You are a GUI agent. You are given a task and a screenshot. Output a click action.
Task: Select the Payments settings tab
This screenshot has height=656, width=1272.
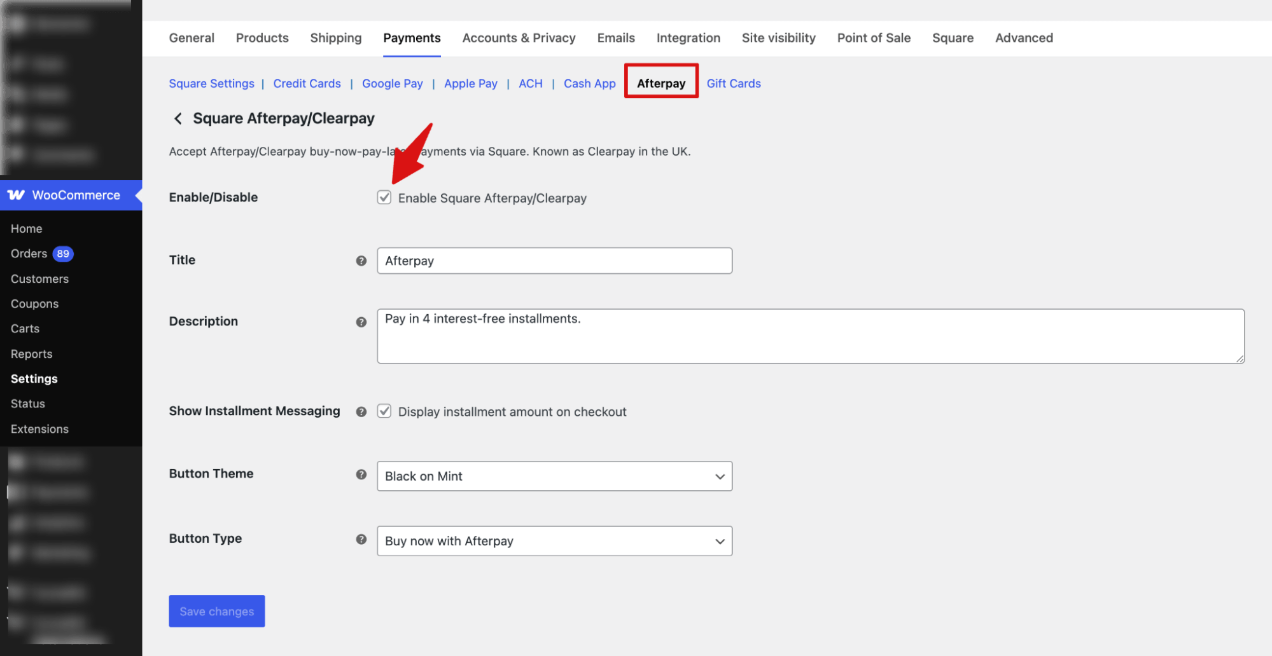[x=412, y=38]
